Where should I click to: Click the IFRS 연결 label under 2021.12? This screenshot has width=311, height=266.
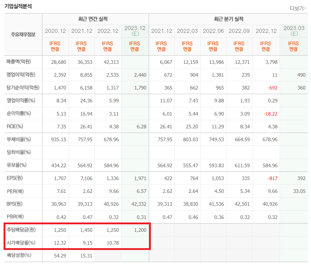pos(82,46)
